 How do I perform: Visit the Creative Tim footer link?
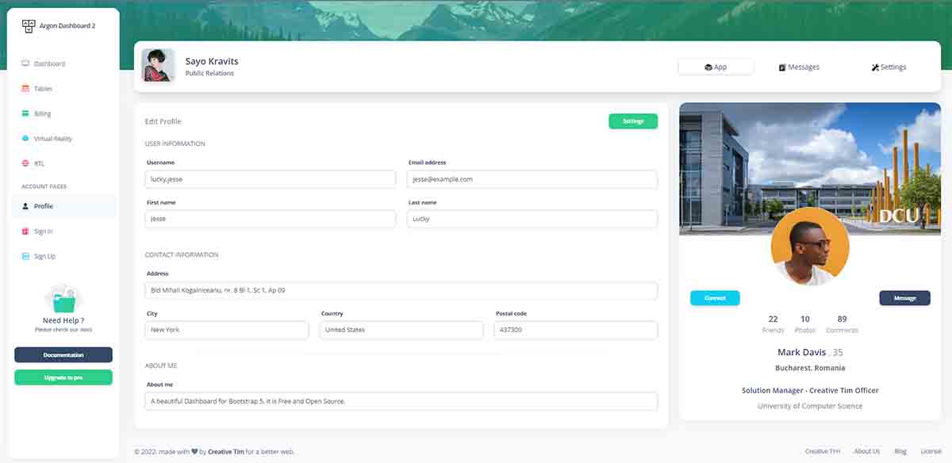(823, 450)
